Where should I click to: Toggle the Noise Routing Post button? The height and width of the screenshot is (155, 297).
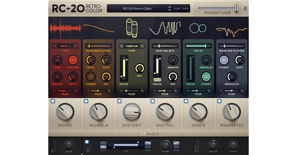coord(73,60)
